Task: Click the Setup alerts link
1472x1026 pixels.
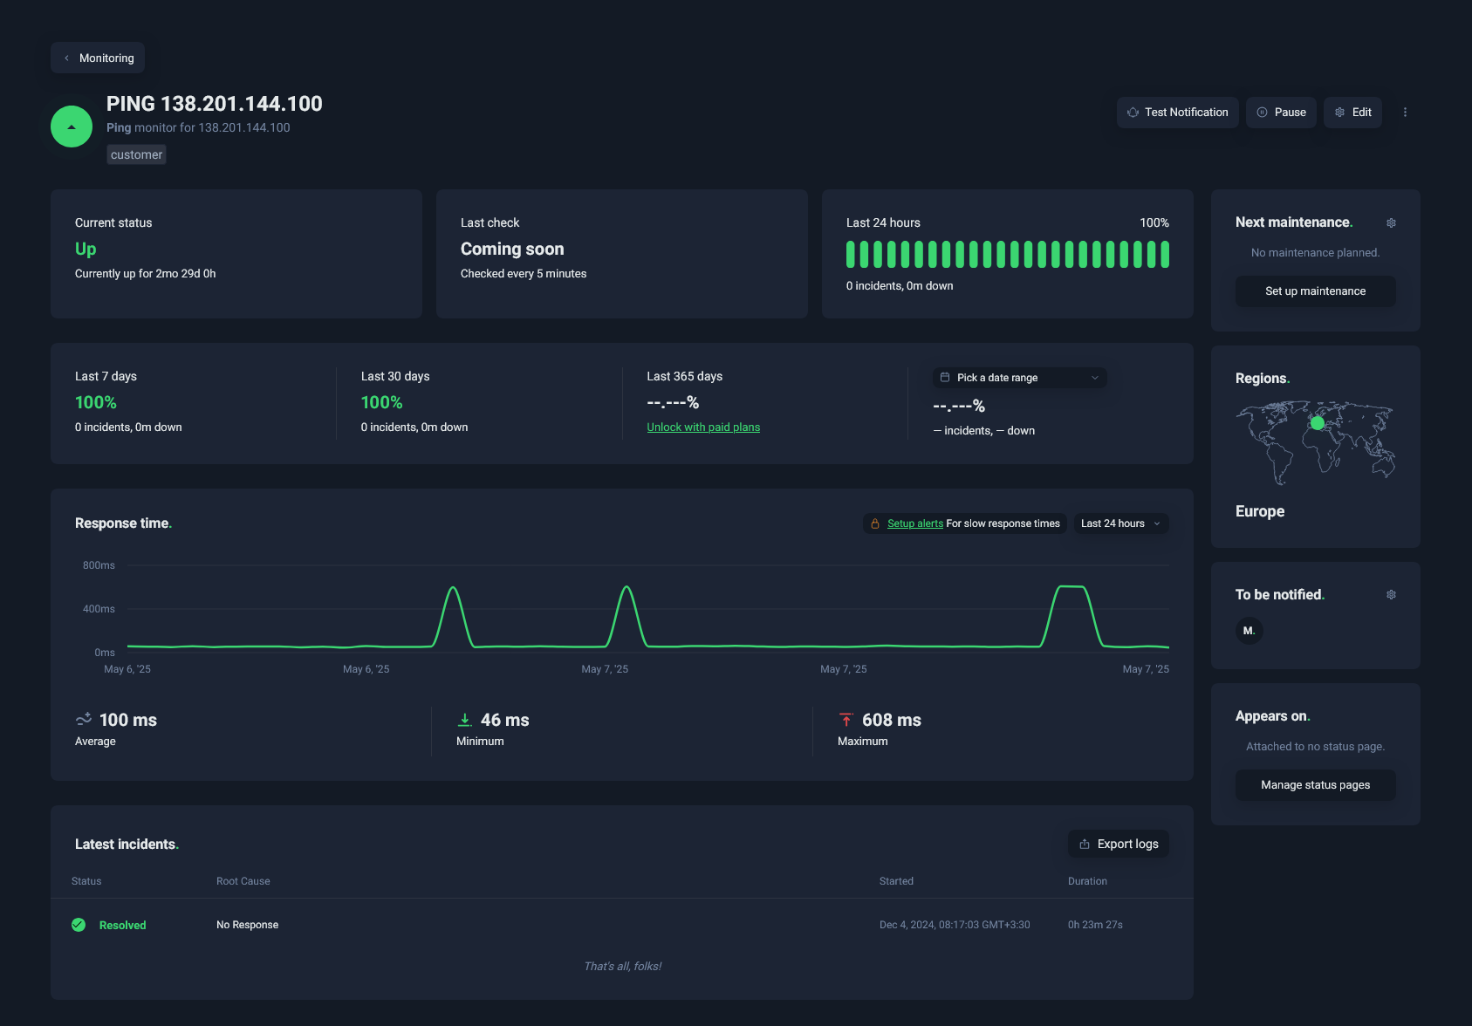Action: [x=914, y=523]
